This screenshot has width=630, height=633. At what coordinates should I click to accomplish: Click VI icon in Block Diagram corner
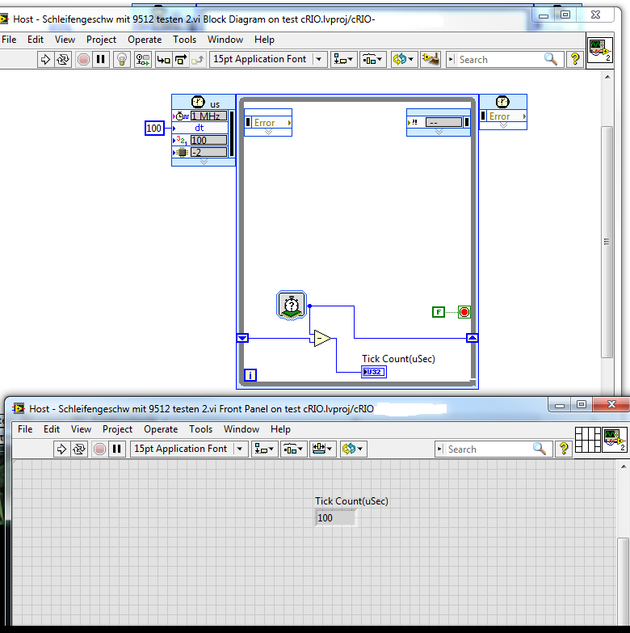[x=600, y=50]
